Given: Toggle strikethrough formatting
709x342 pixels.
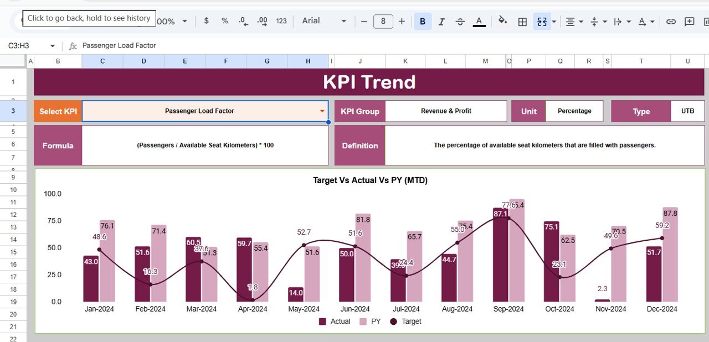Looking at the screenshot, I should pos(460,22).
